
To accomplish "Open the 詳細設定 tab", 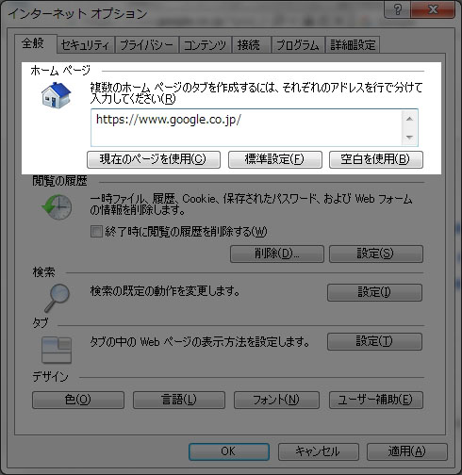I will tap(353, 45).
